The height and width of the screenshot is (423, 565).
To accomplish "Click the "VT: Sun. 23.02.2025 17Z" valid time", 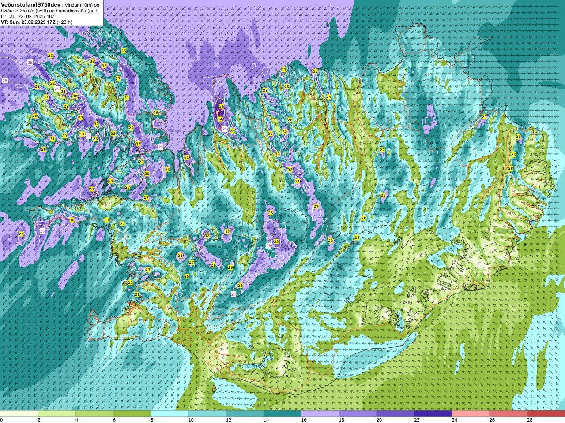I will (x=28, y=22).
